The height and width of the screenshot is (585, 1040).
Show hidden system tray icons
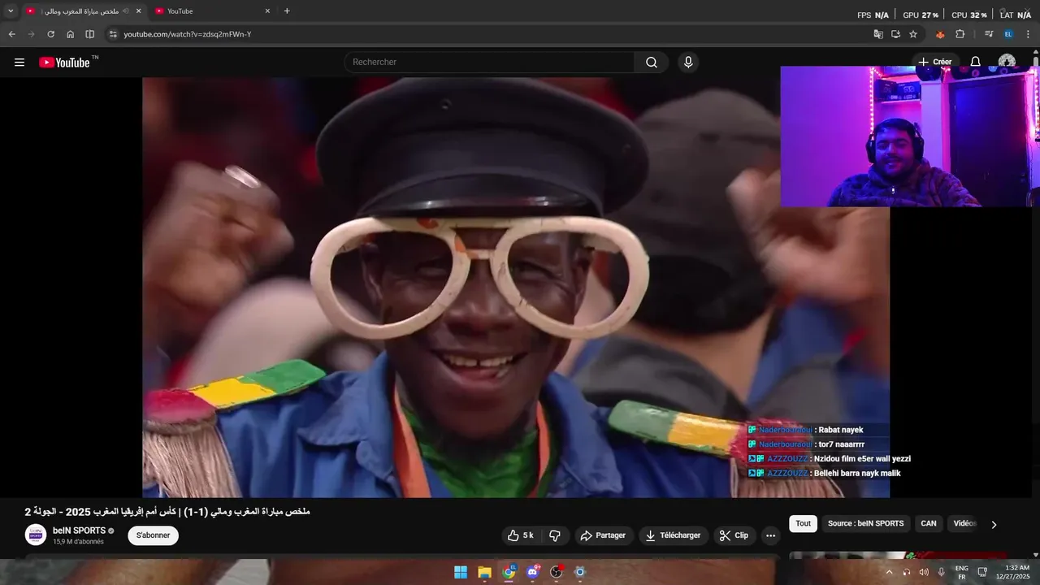(x=889, y=572)
